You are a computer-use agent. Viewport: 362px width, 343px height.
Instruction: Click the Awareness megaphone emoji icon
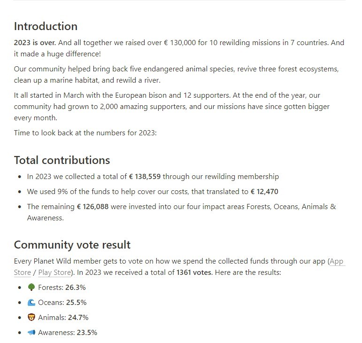point(31,332)
